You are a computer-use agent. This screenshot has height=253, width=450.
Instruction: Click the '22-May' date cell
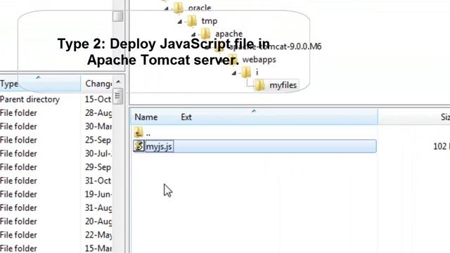[x=98, y=235]
